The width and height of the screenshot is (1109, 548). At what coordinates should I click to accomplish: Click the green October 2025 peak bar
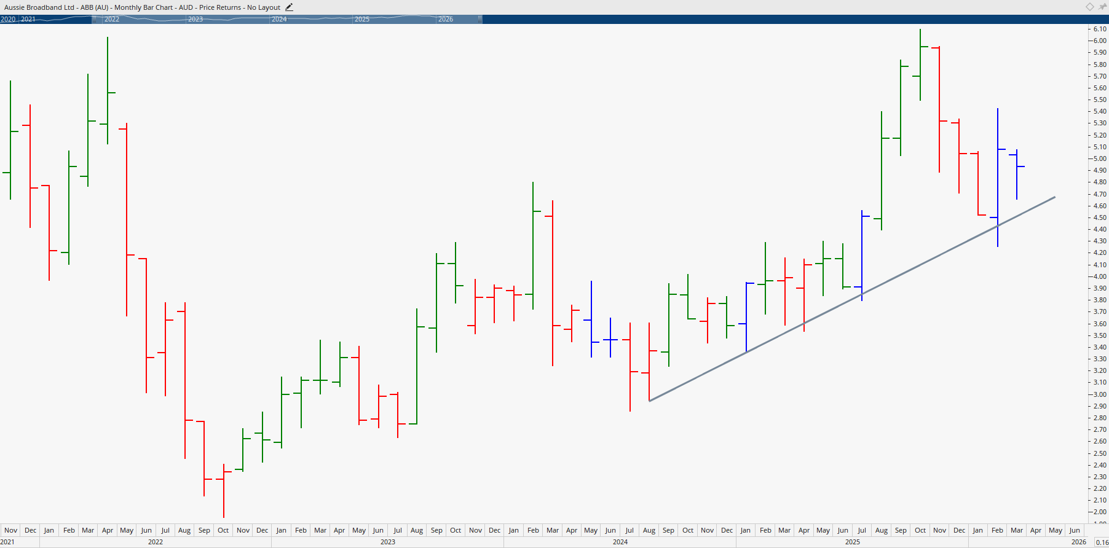click(x=920, y=65)
